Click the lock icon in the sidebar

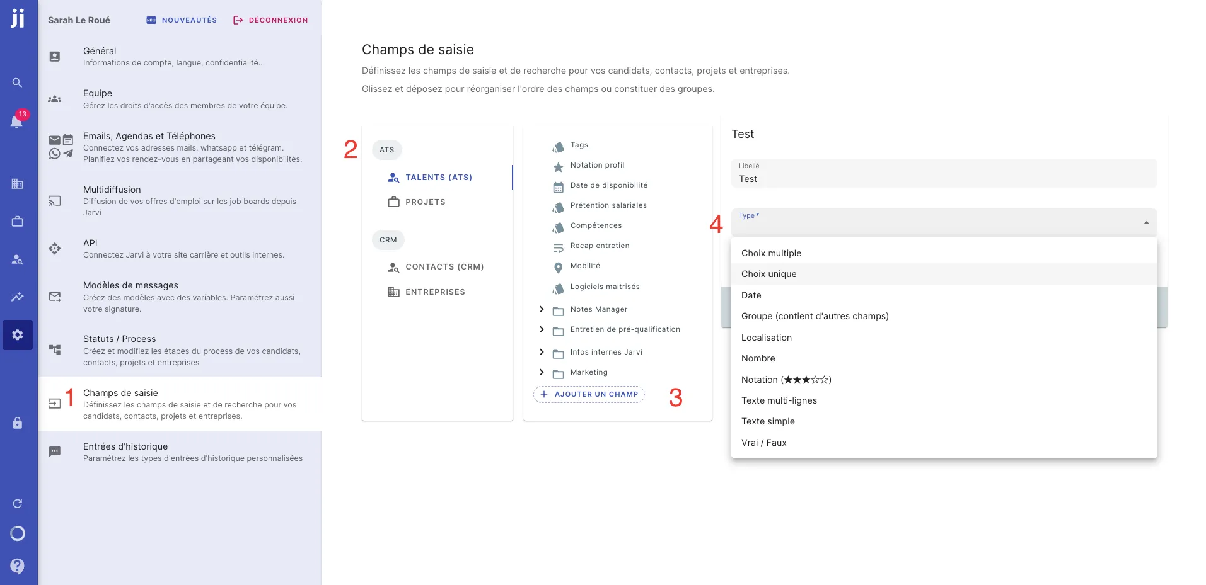point(17,423)
